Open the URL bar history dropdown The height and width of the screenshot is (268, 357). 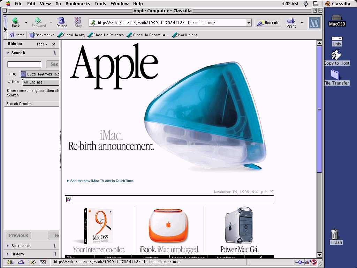coord(249,23)
